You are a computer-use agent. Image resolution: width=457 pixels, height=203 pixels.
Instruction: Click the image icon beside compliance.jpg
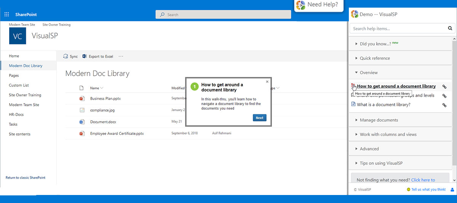[81, 110]
